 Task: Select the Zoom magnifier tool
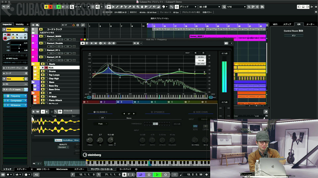pyautogui.click(x=138, y=7)
